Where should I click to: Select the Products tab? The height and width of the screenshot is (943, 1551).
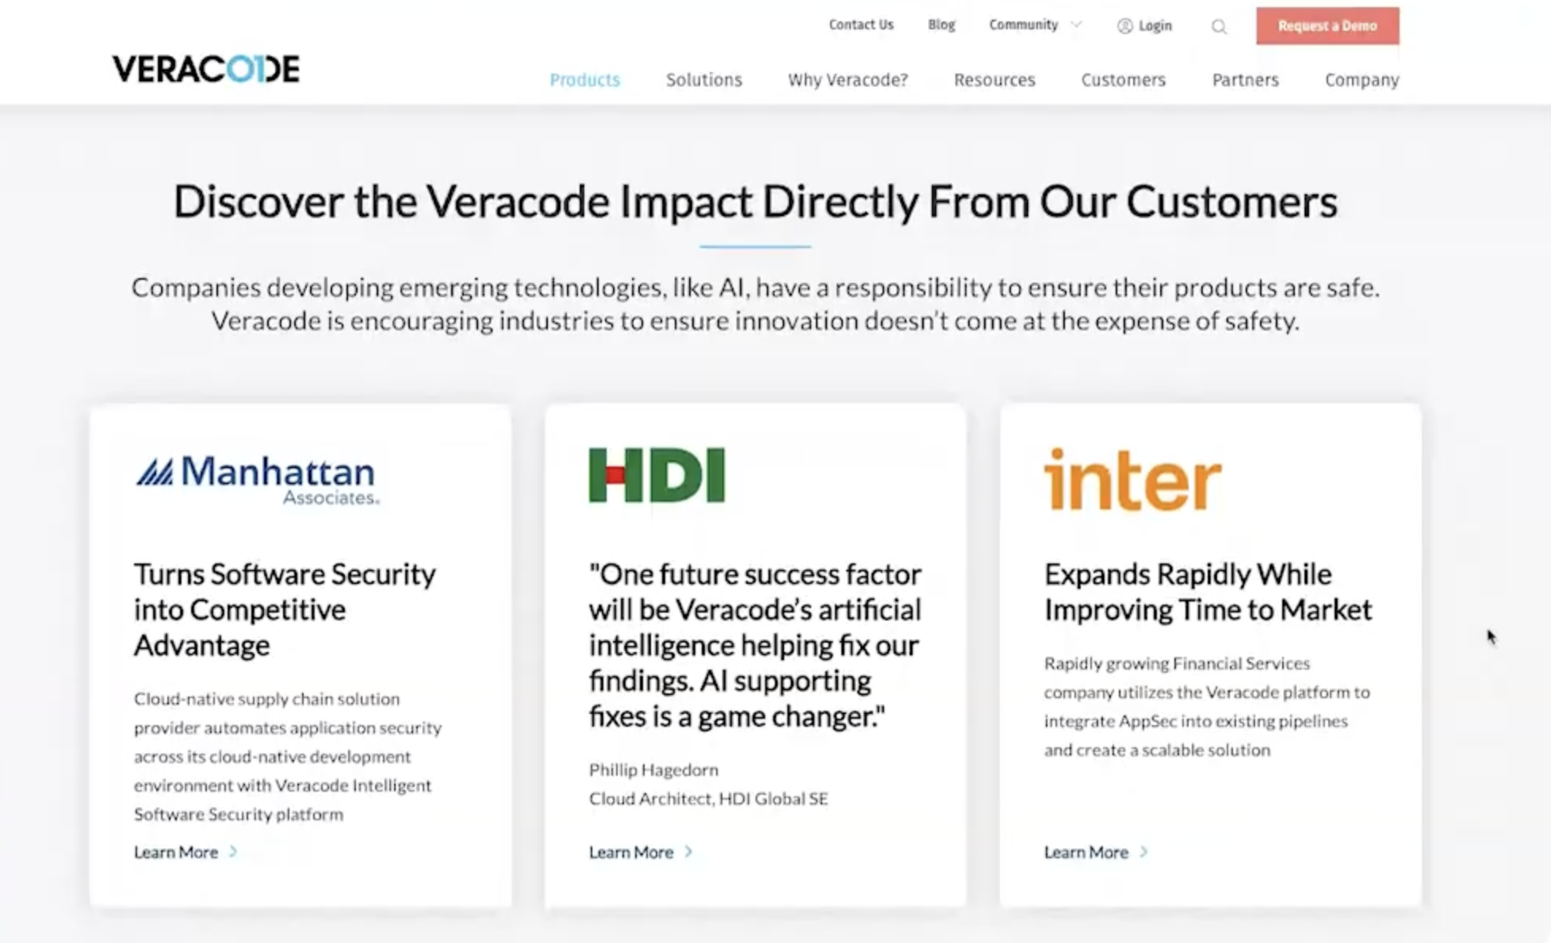(x=584, y=78)
